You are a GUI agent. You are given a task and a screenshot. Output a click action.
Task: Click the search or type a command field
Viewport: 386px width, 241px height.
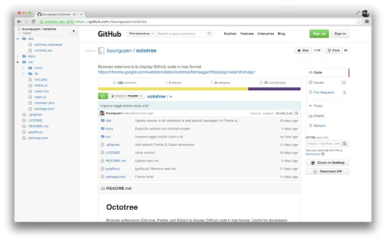pos(185,34)
